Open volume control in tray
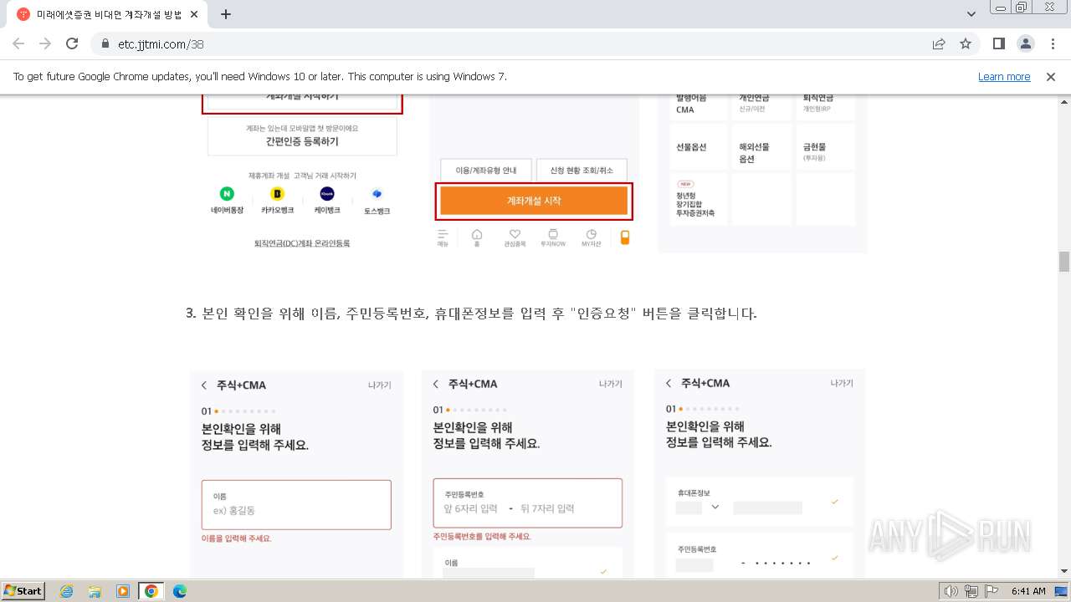The height and width of the screenshot is (602, 1071). click(951, 591)
